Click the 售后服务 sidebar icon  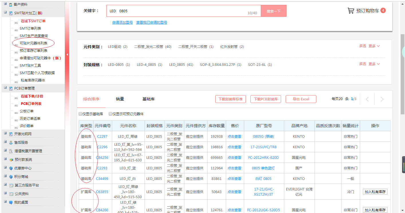click(11, 143)
